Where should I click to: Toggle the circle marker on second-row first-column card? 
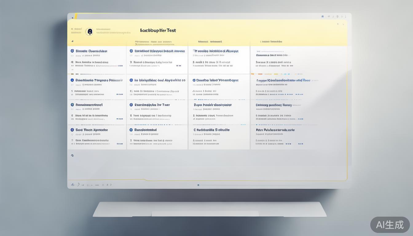point(72,80)
